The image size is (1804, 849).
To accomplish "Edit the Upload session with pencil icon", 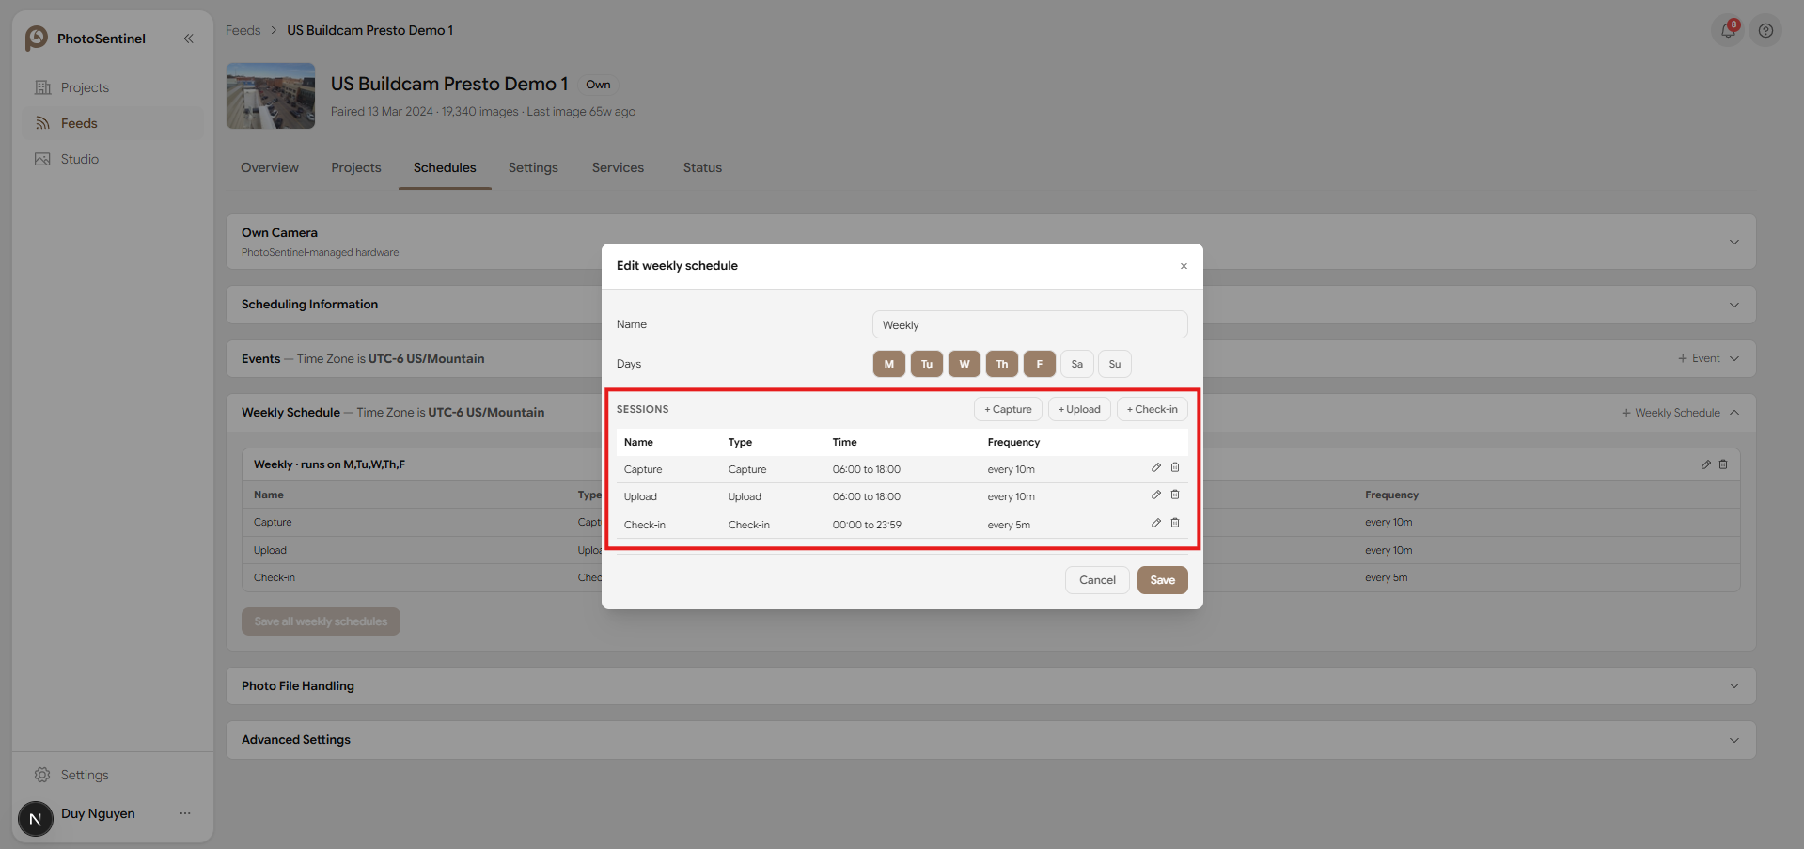I will click(x=1156, y=495).
